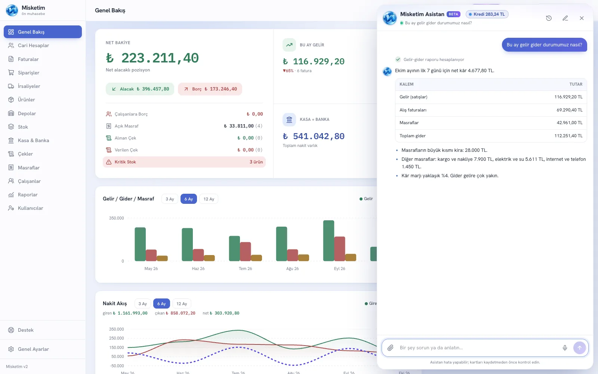Screen dimensions: 598x374
Task: Click the Alınan Çek icon
Action: tap(109, 138)
